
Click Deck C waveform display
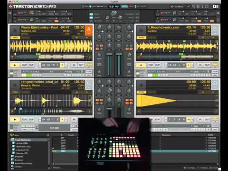click(51, 101)
